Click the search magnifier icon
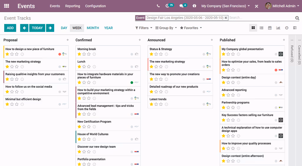The width and height of the screenshot is (302, 166). point(297,18)
